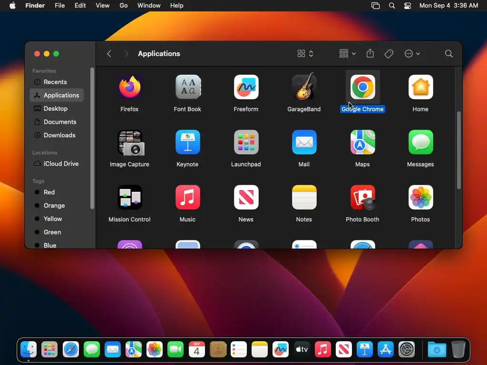Select Launchpad in the Applications folder

pos(246,143)
